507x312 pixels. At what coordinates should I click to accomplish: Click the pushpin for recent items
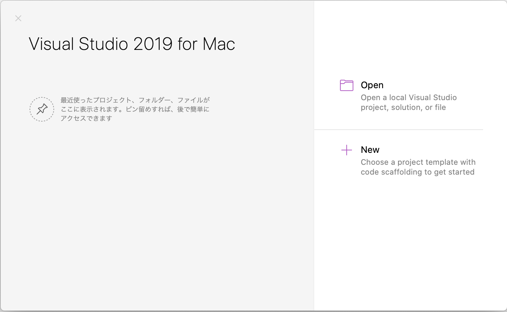[41, 109]
